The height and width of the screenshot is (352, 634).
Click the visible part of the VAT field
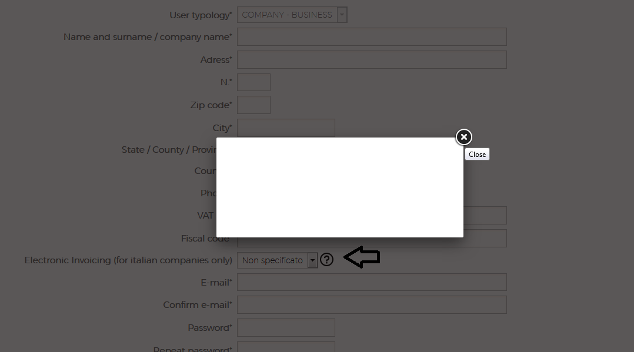click(x=485, y=216)
